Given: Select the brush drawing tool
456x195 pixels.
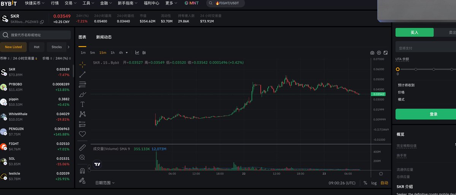Looking at the screenshot, I should [82, 94].
